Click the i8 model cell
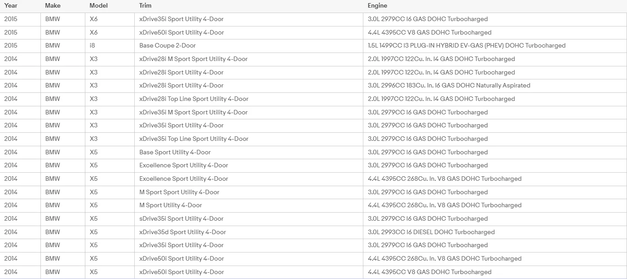This screenshot has height=279, width=627. (92, 45)
